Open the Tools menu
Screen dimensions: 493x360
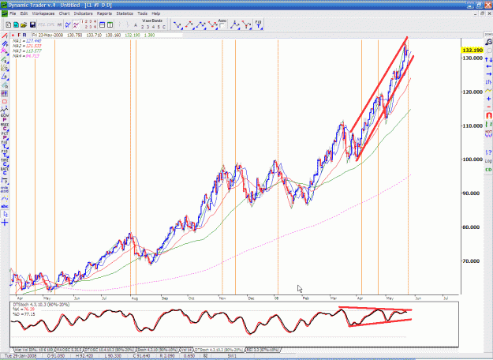click(142, 13)
